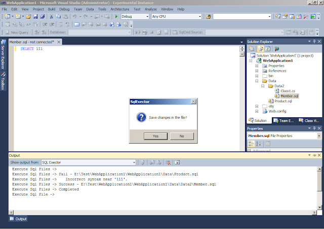The image size is (324, 229).
Task: Open the Toolbox tools icon in the toolbar
Action: tap(306, 17)
